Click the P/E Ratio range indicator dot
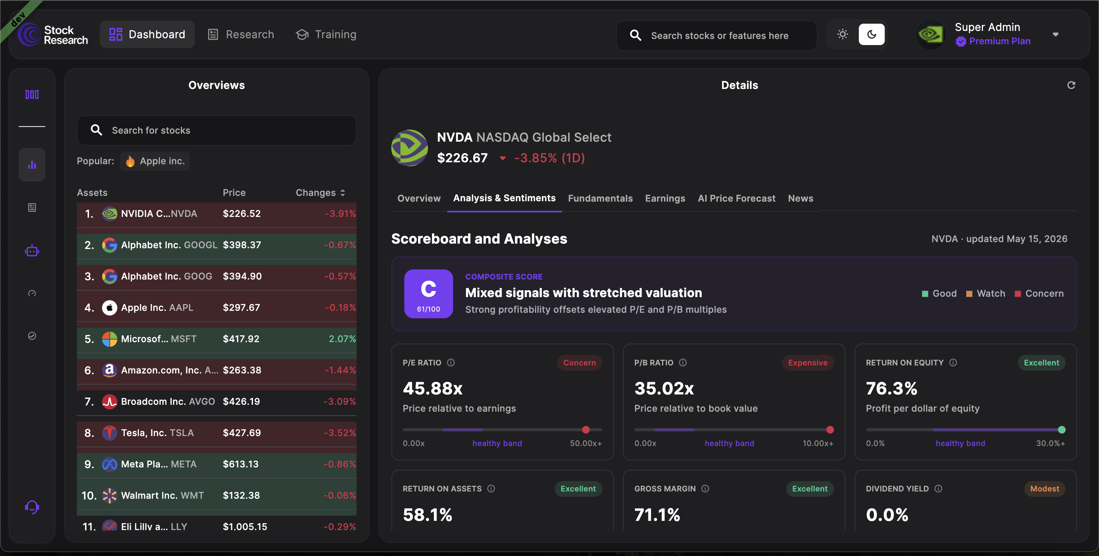This screenshot has height=556, width=1099. [586, 430]
